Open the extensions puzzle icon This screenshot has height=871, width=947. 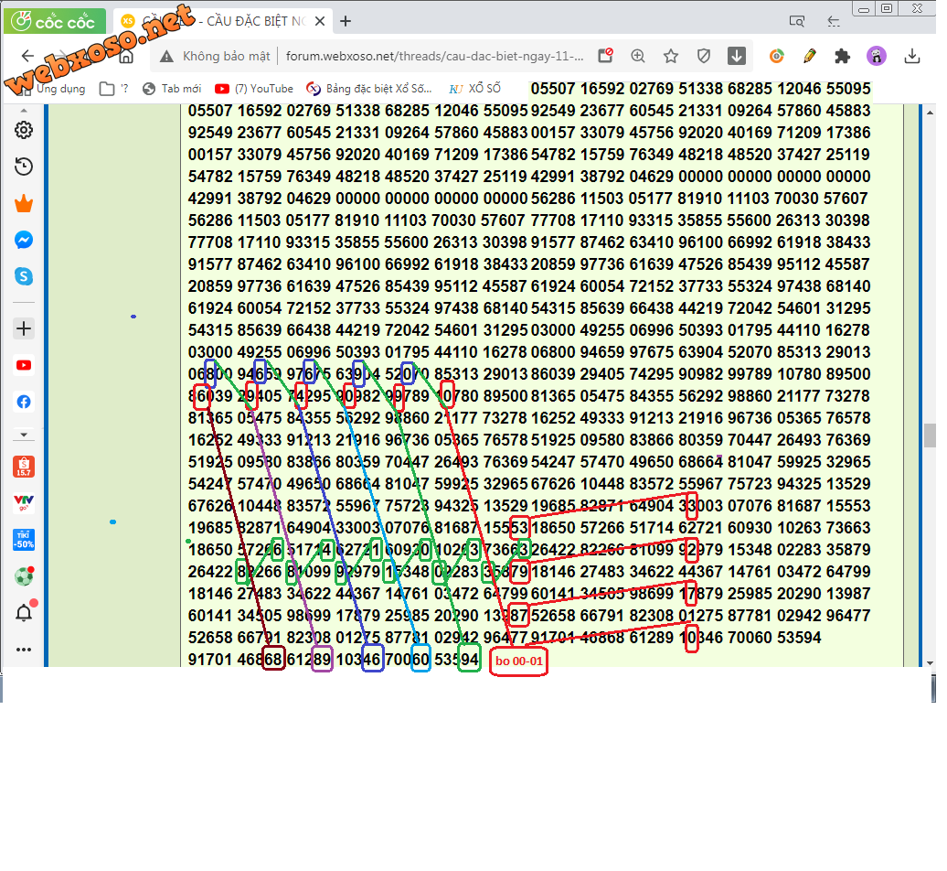842,56
